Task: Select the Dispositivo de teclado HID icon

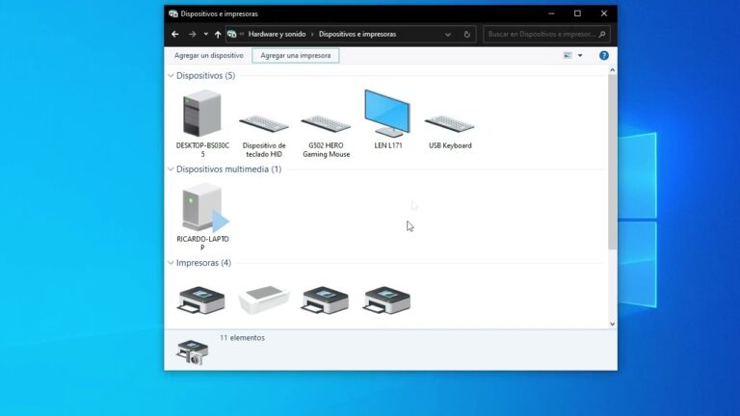Action: point(263,124)
